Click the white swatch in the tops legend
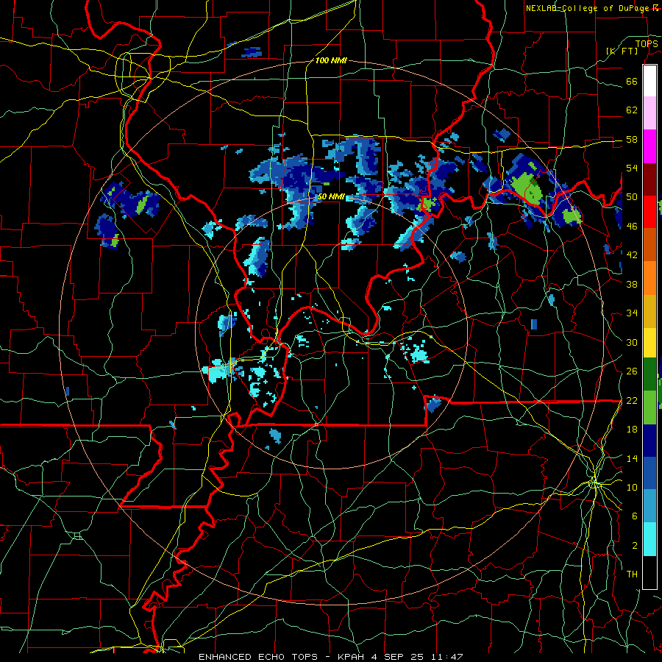 click(649, 81)
